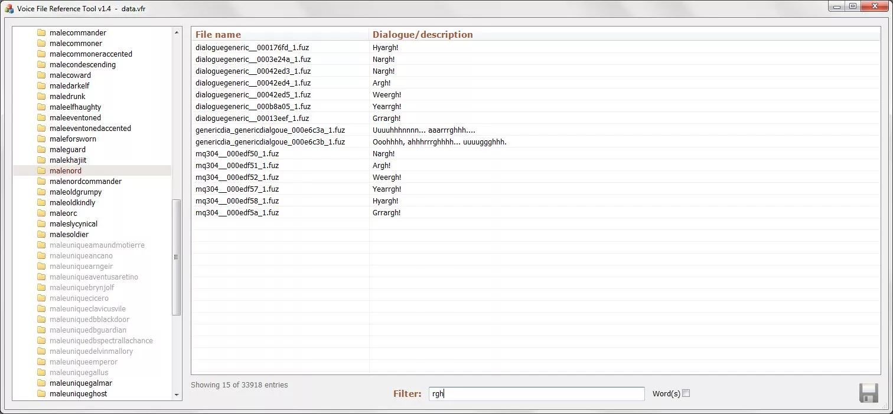The width and height of the screenshot is (893, 414).
Task: Select file dialoguegeneric__00042ed4_1.fuz
Action: point(253,83)
